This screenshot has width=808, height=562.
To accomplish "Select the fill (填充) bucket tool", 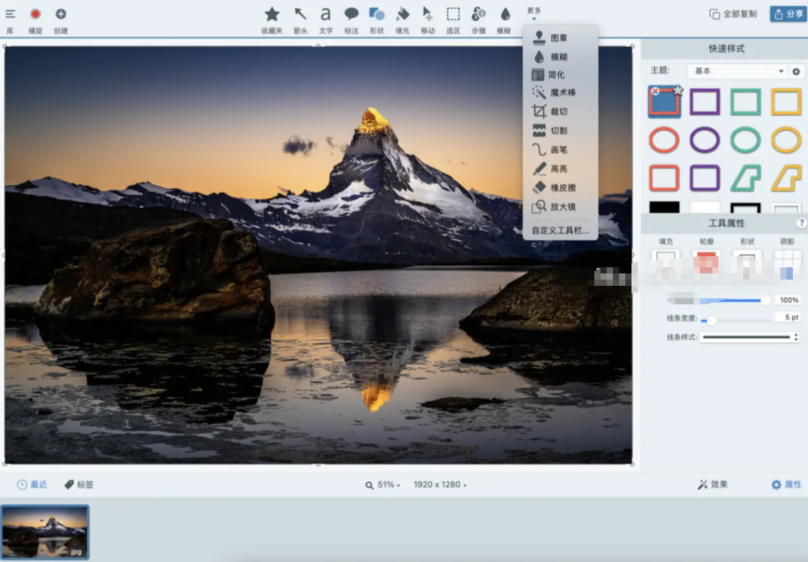I will click(403, 21).
